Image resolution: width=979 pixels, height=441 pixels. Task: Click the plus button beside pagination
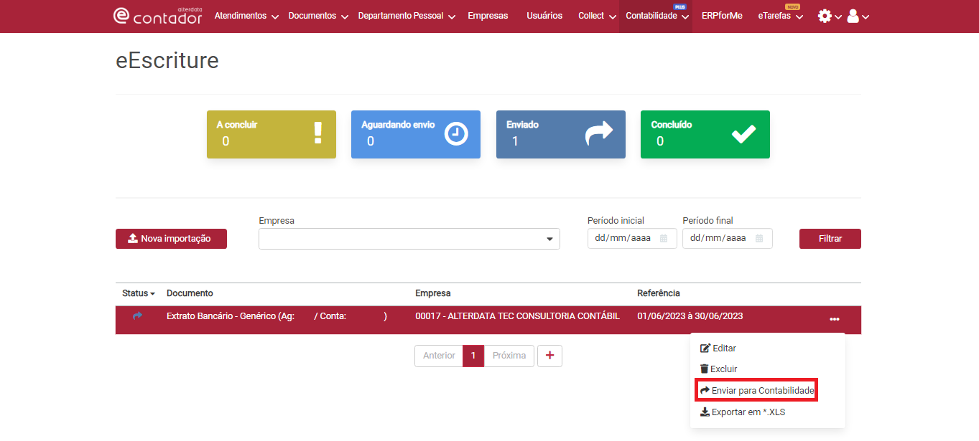pyautogui.click(x=549, y=356)
